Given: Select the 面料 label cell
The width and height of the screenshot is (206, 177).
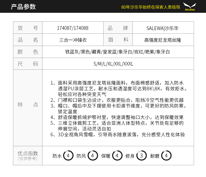Looking at the screenshot, I should click(x=118, y=40).
